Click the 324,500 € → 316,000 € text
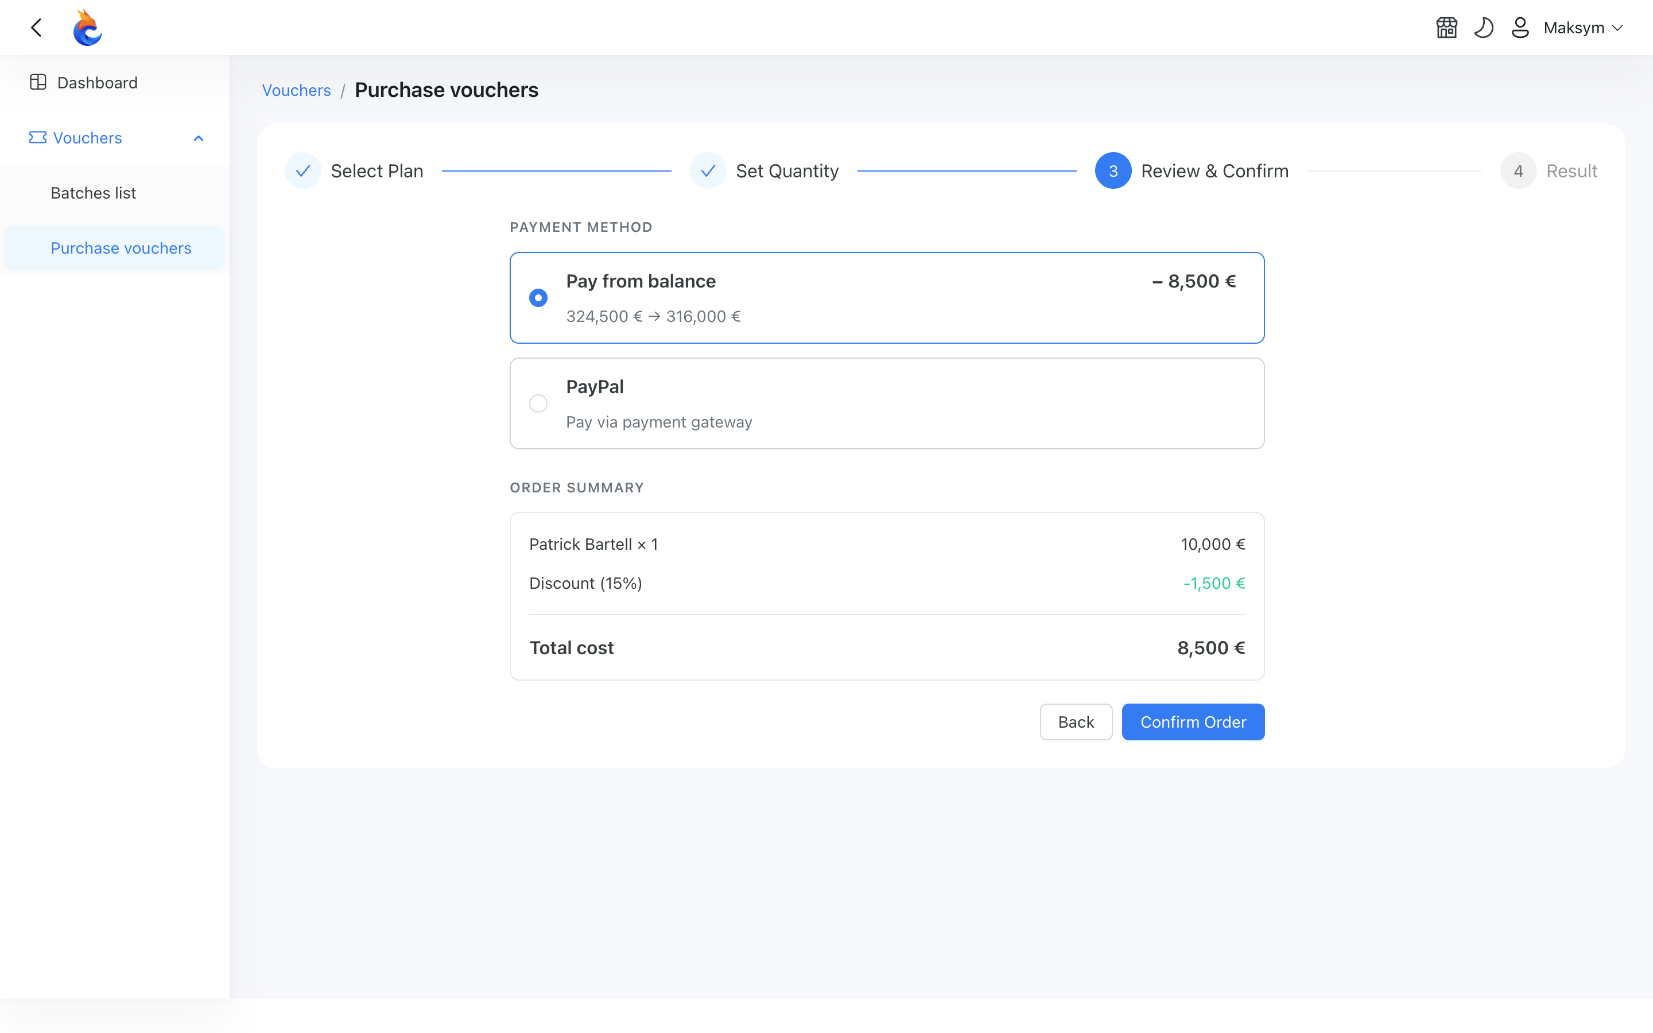Image resolution: width=1653 pixels, height=1033 pixels. coord(653,316)
